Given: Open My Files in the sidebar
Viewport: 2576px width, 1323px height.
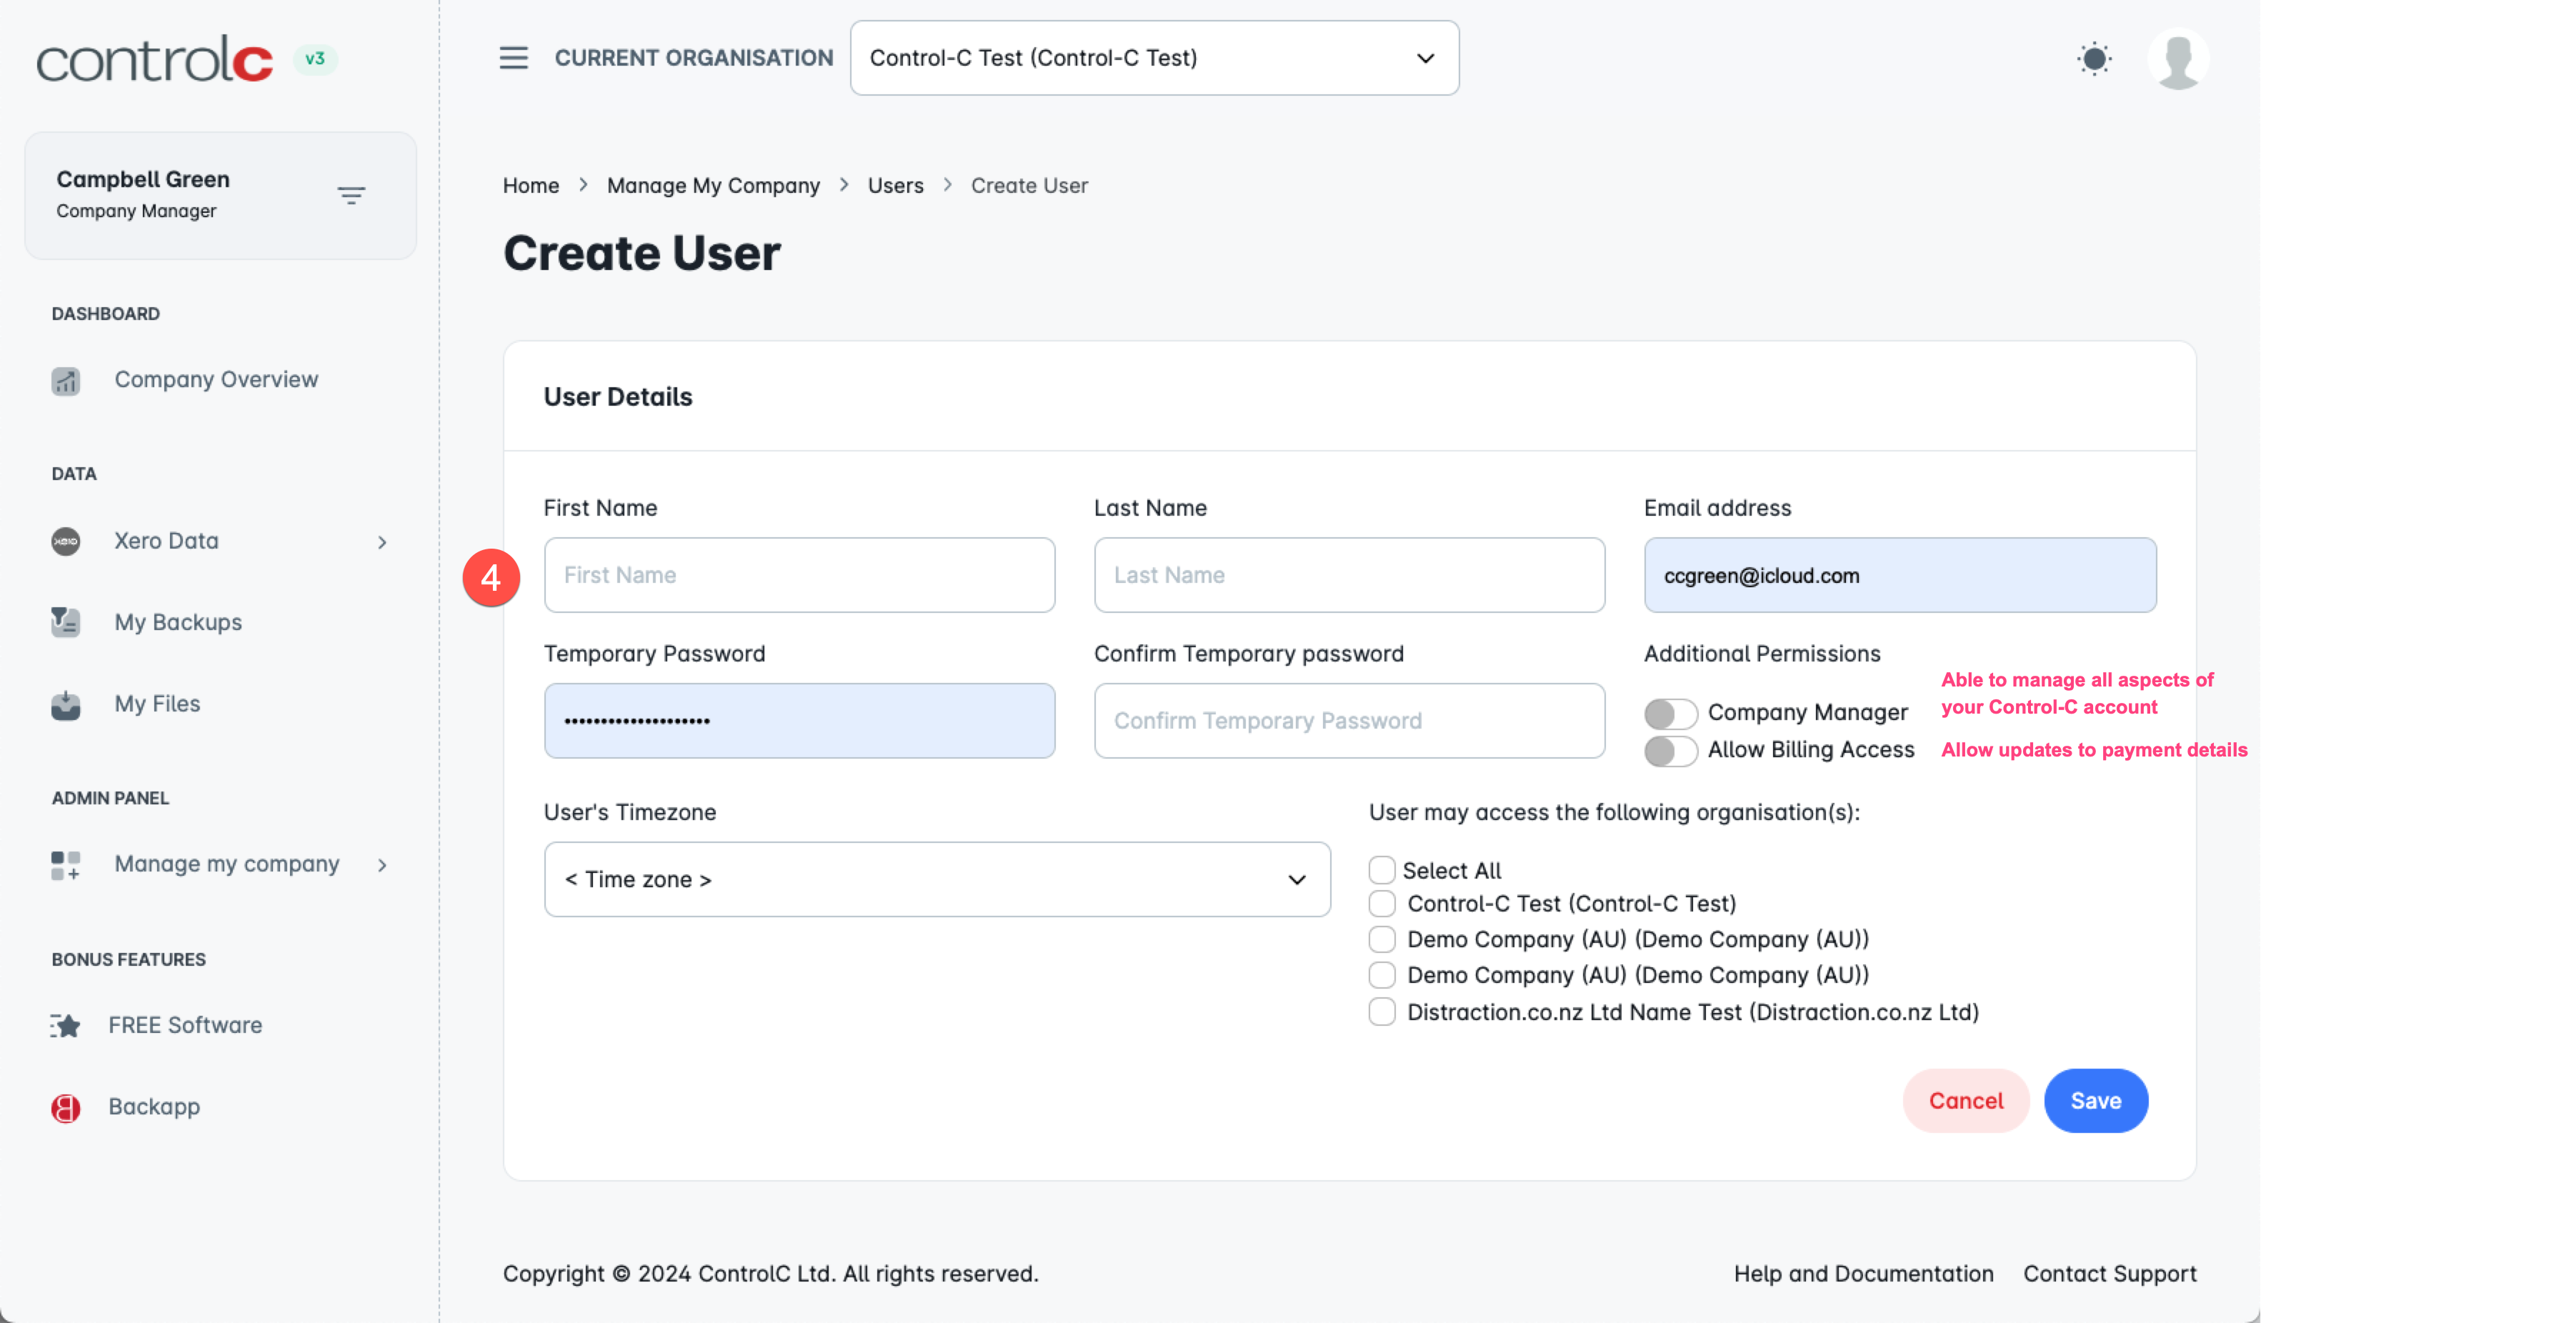Looking at the screenshot, I should [157, 704].
